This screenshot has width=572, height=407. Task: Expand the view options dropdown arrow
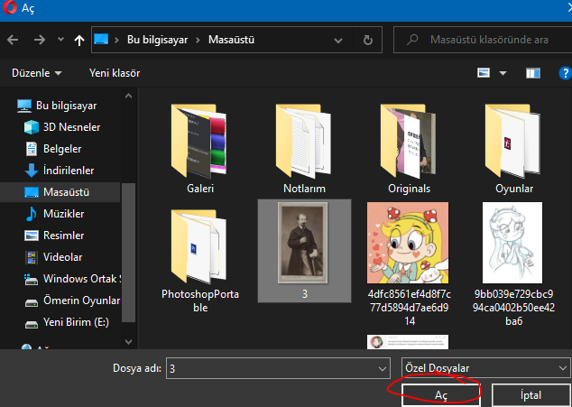pos(503,73)
